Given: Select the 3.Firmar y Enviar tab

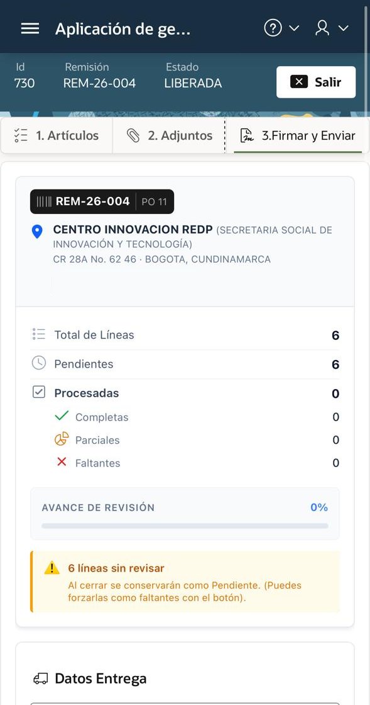Looking at the screenshot, I should pos(297,135).
